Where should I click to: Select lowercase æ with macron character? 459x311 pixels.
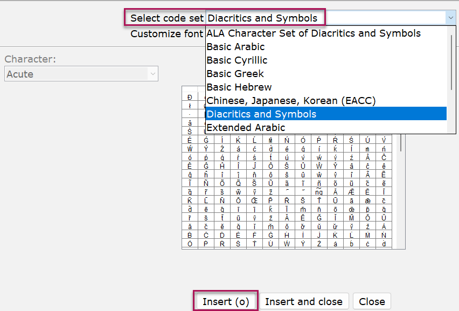tap(367, 201)
